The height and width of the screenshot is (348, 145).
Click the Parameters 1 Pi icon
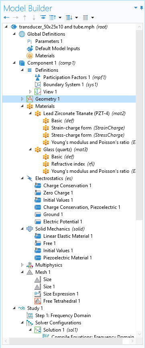click(30, 41)
